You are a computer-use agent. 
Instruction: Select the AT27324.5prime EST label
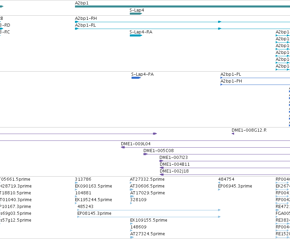tap(148, 234)
